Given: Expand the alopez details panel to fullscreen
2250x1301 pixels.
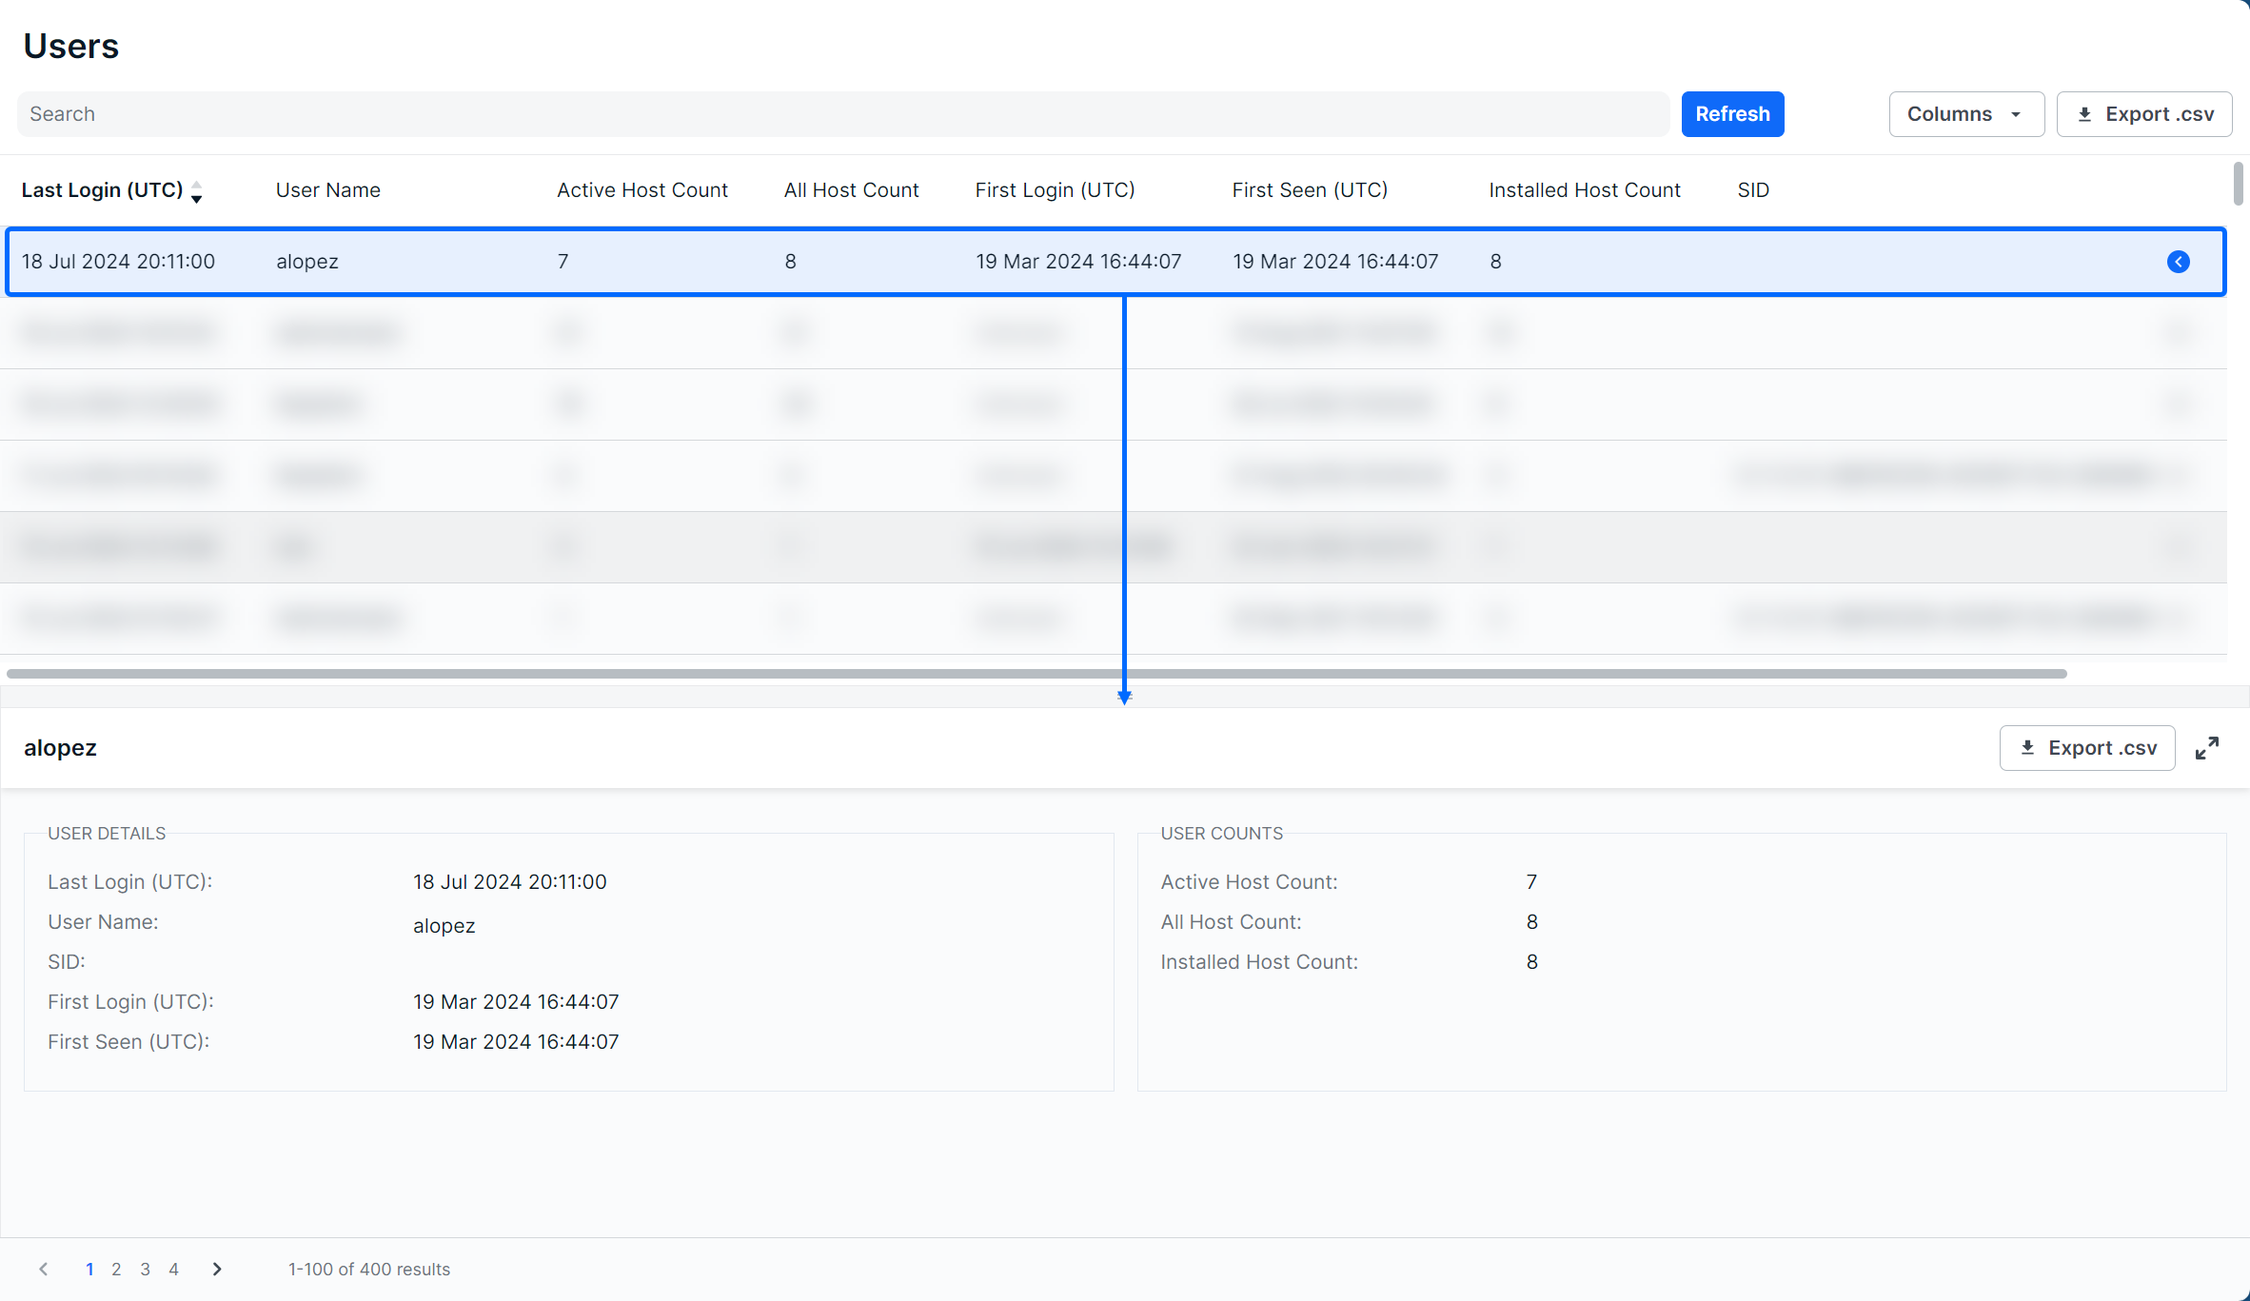Looking at the screenshot, I should tap(2206, 748).
